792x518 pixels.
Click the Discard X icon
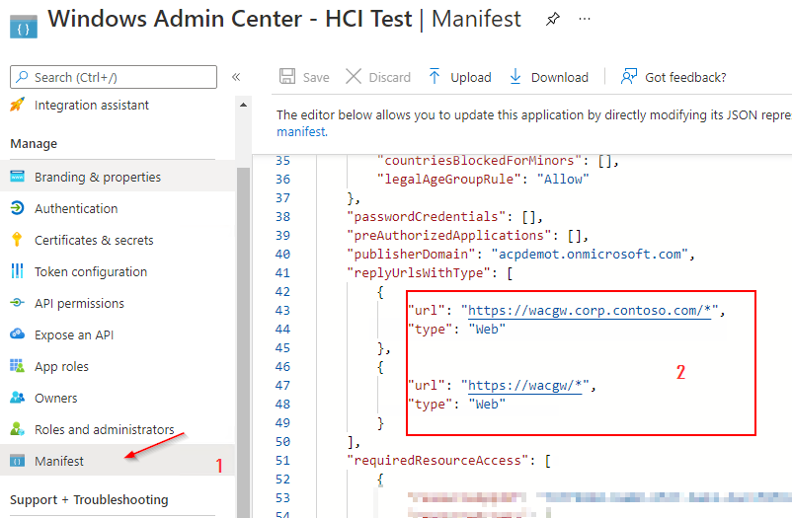(x=354, y=77)
